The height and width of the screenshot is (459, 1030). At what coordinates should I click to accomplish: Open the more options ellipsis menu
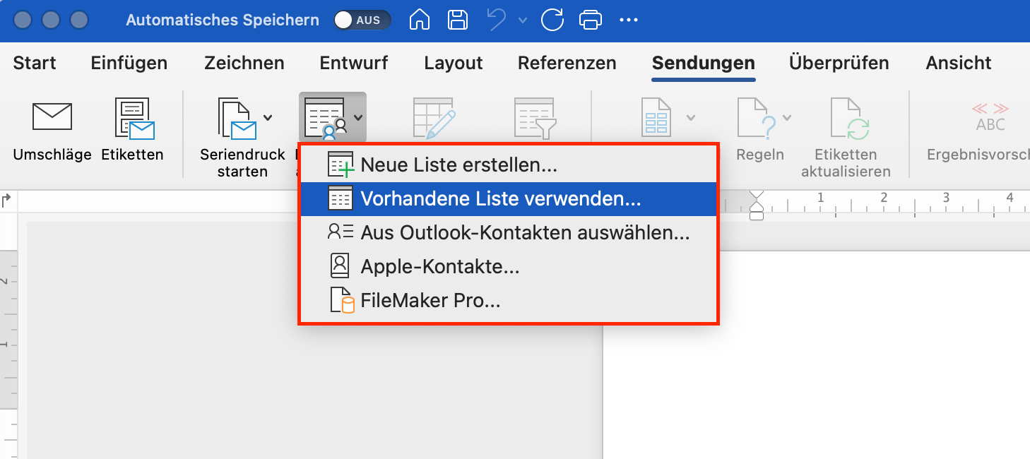pos(628,20)
